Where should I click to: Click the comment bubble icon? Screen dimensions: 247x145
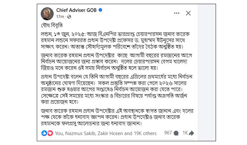[176, 133]
